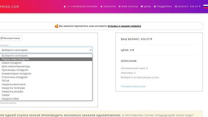Choose TikTok category
This screenshot has width=208, height=117.
[46, 81]
